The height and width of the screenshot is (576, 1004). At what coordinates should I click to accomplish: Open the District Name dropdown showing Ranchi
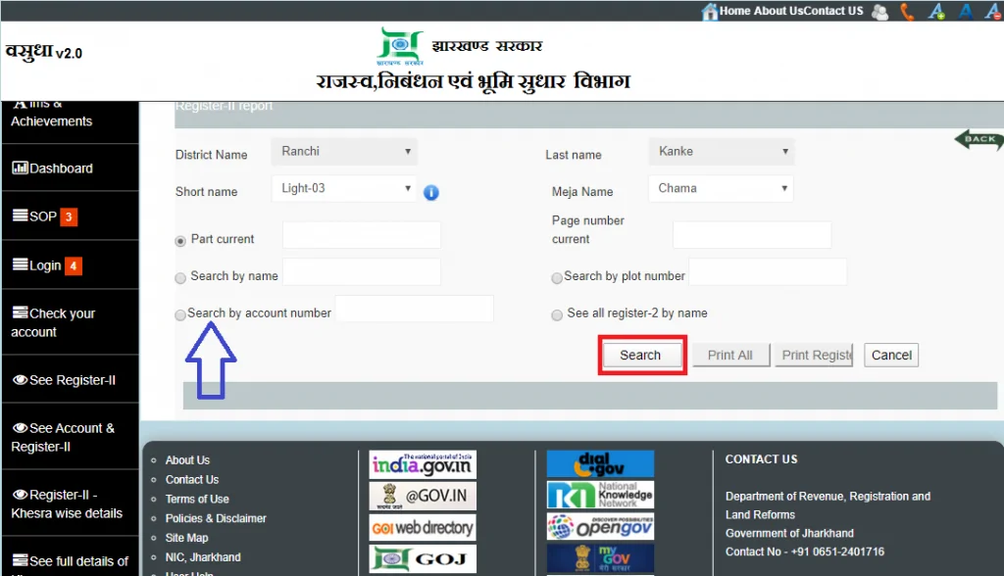(344, 152)
